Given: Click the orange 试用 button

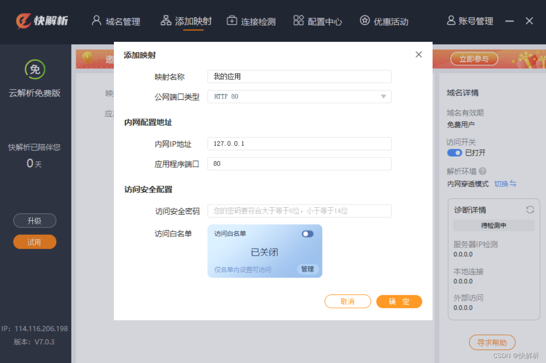Looking at the screenshot, I should coord(34,242).
